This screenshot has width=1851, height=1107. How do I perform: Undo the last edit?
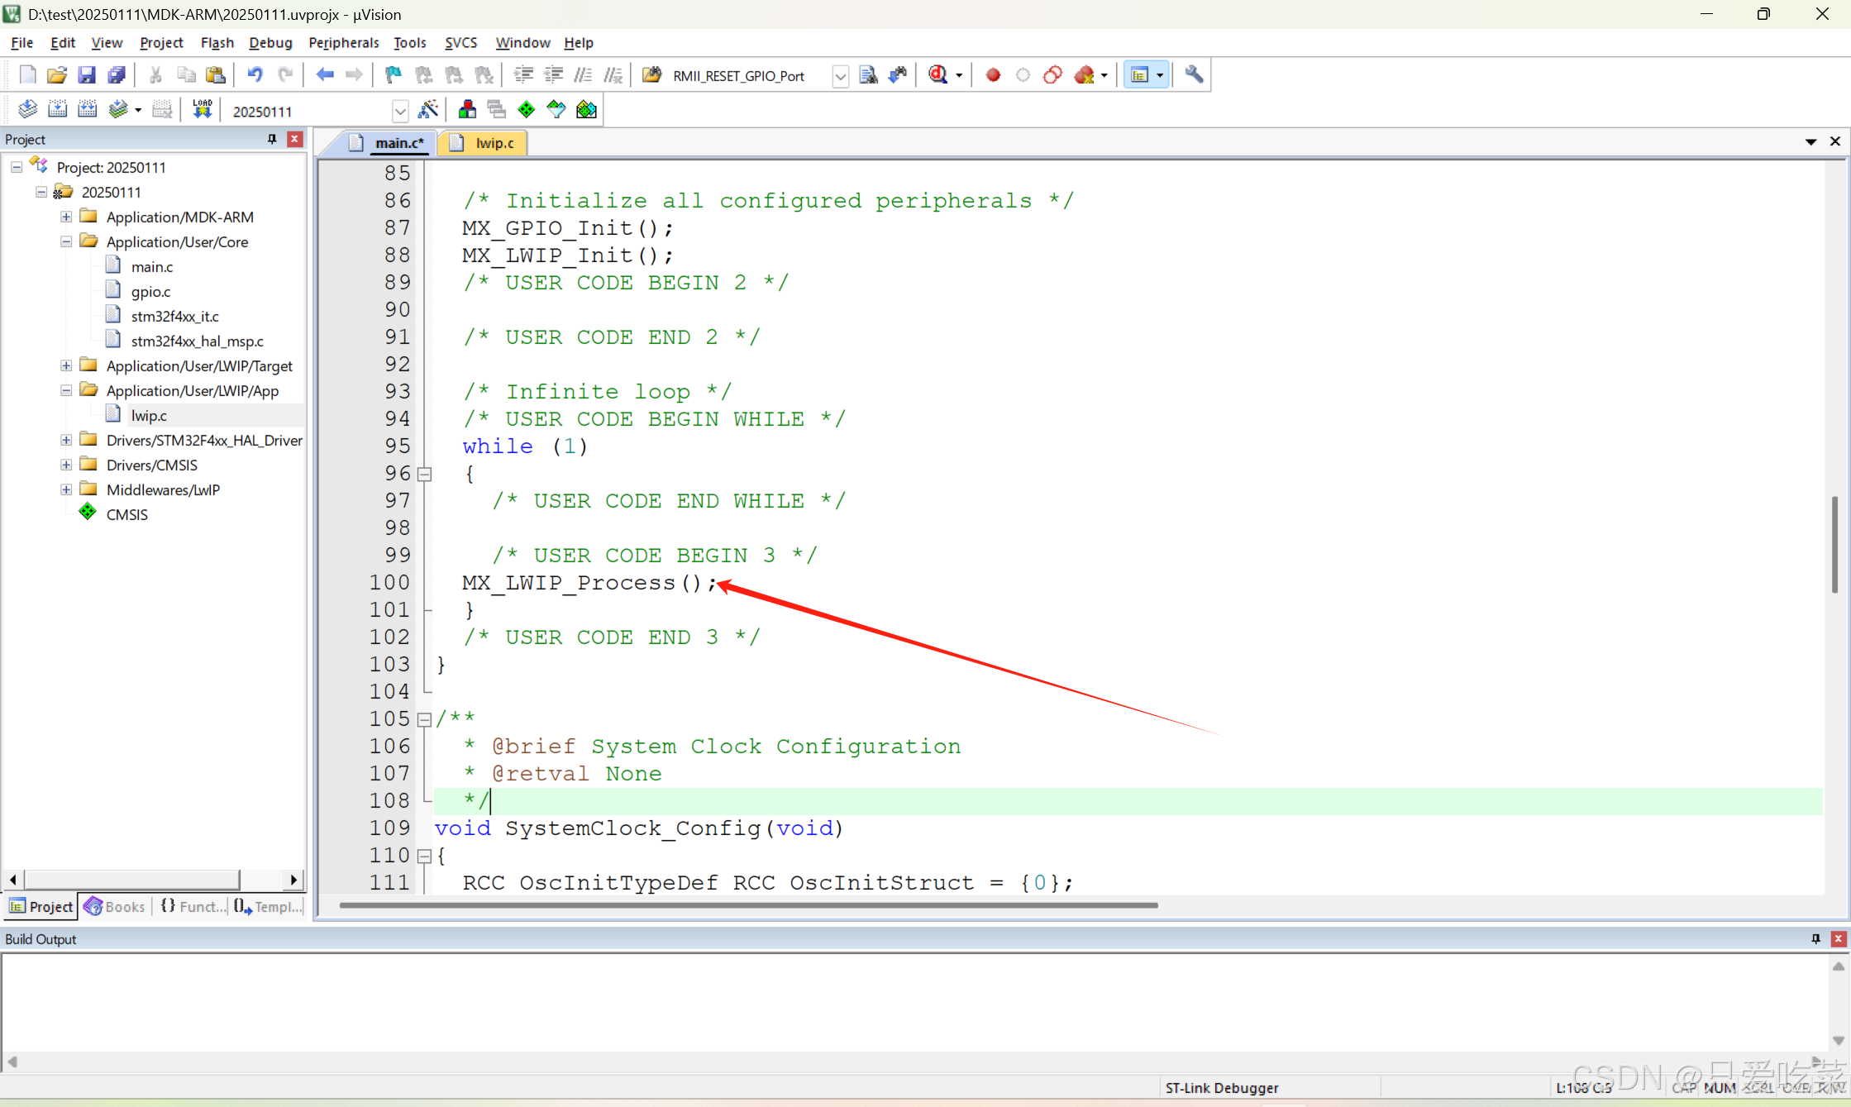255,74
